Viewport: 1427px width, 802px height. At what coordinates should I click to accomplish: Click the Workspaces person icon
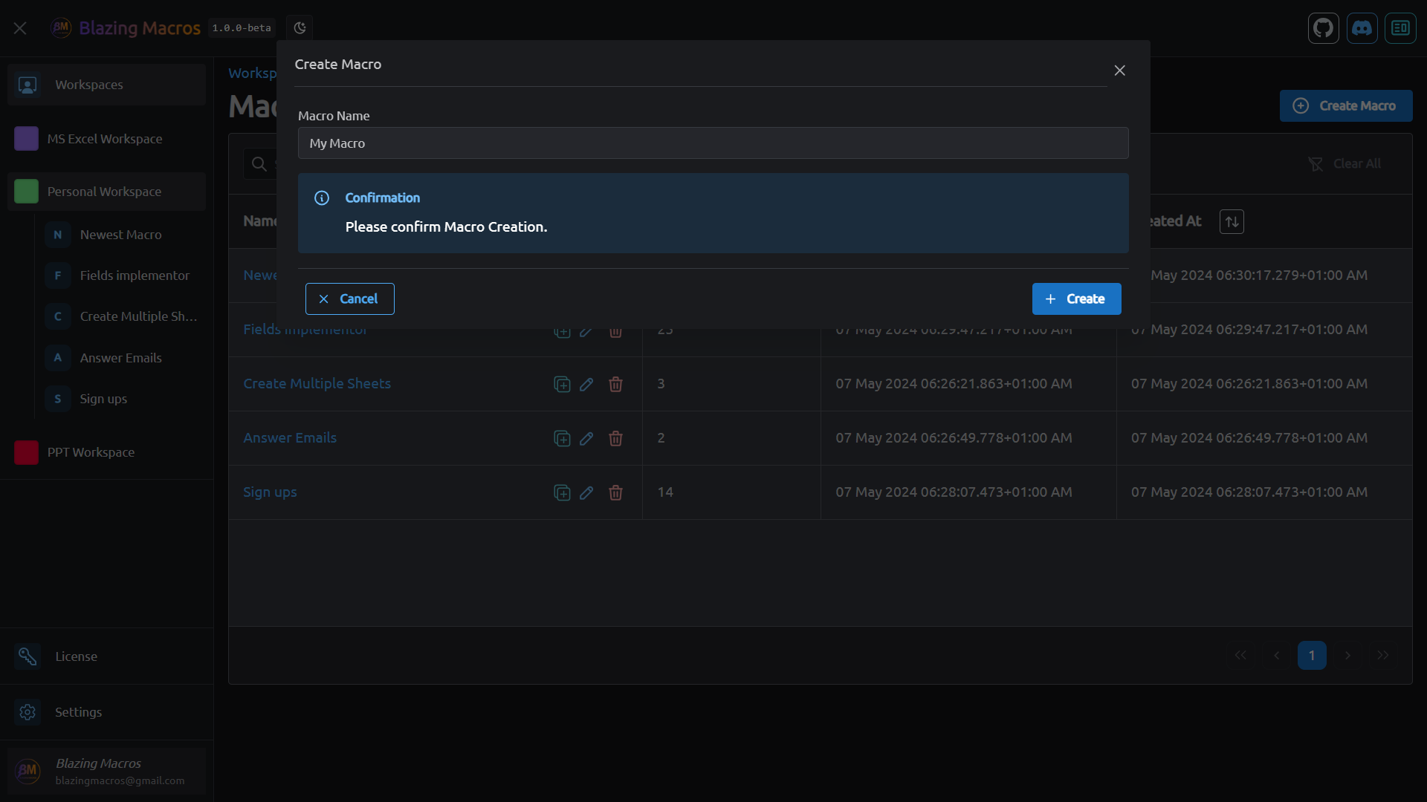click(x=27, y=85)
